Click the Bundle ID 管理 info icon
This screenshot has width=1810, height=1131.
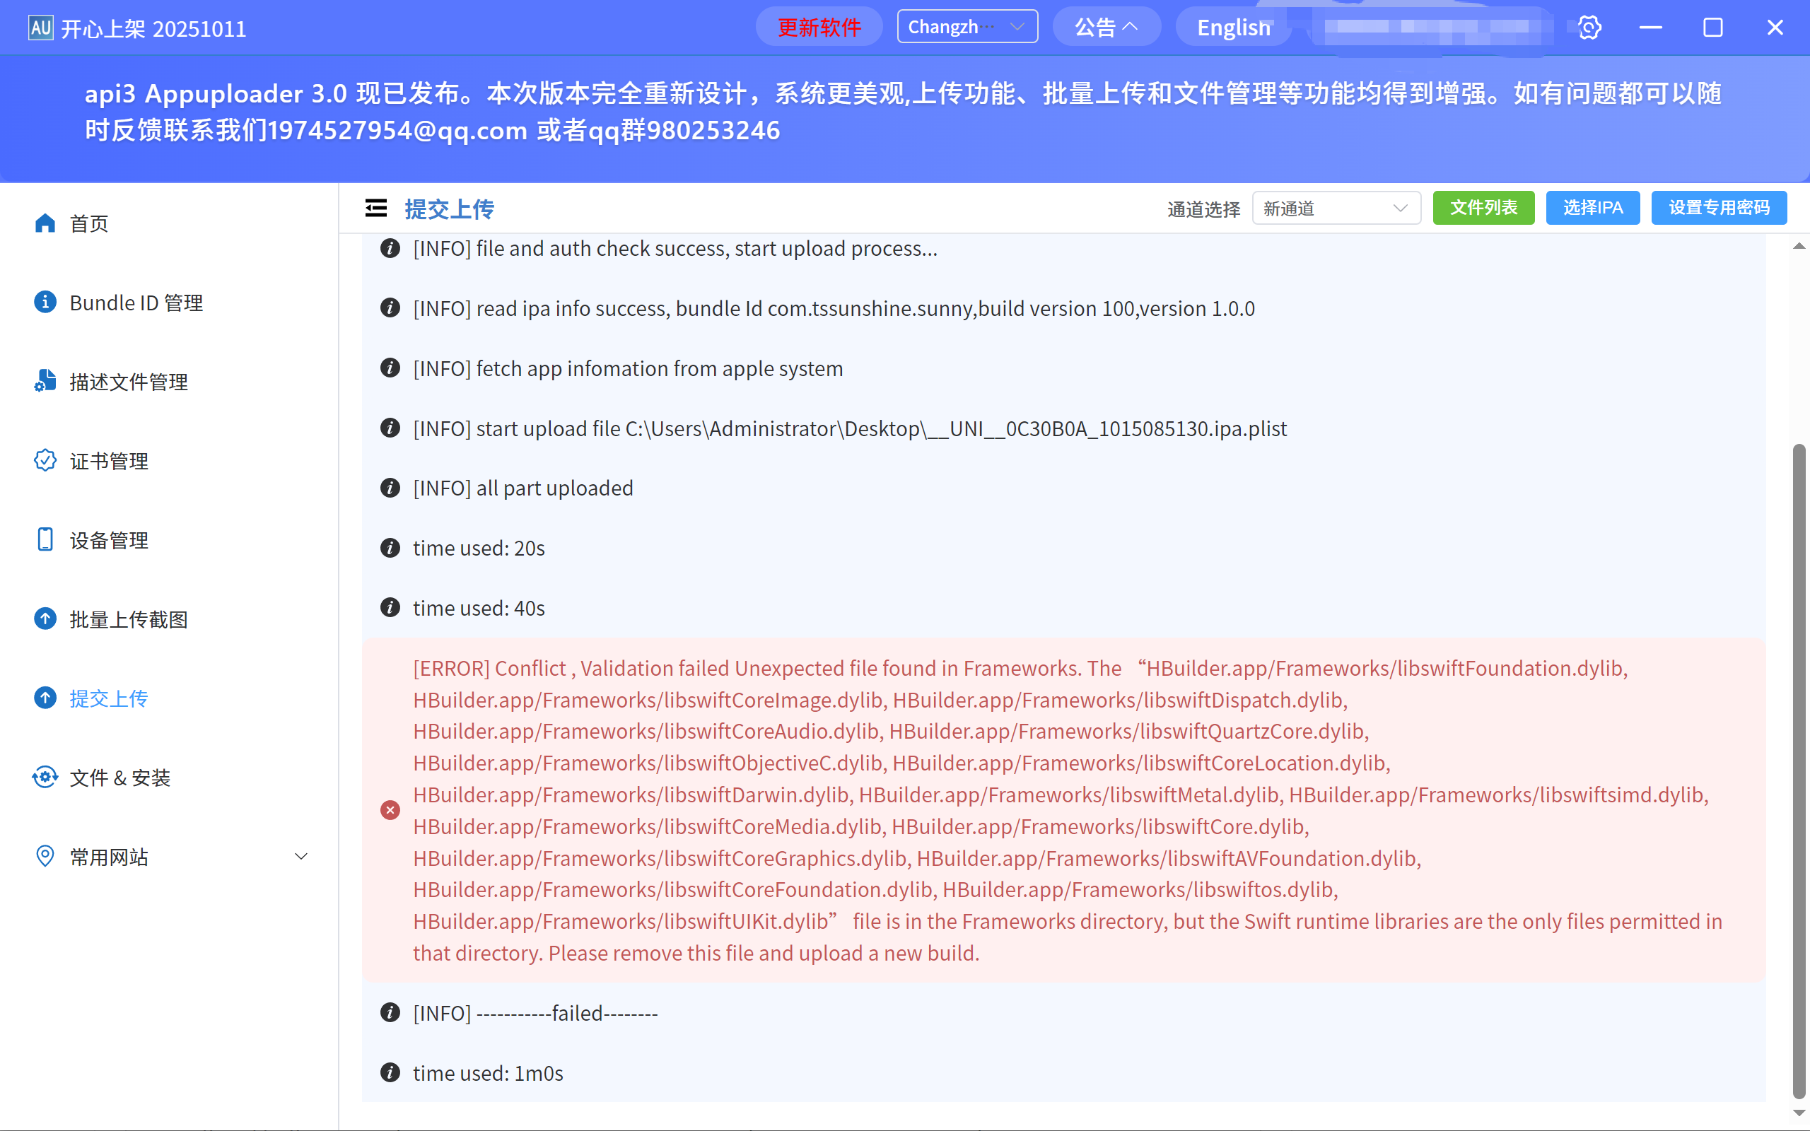point(45,303)
